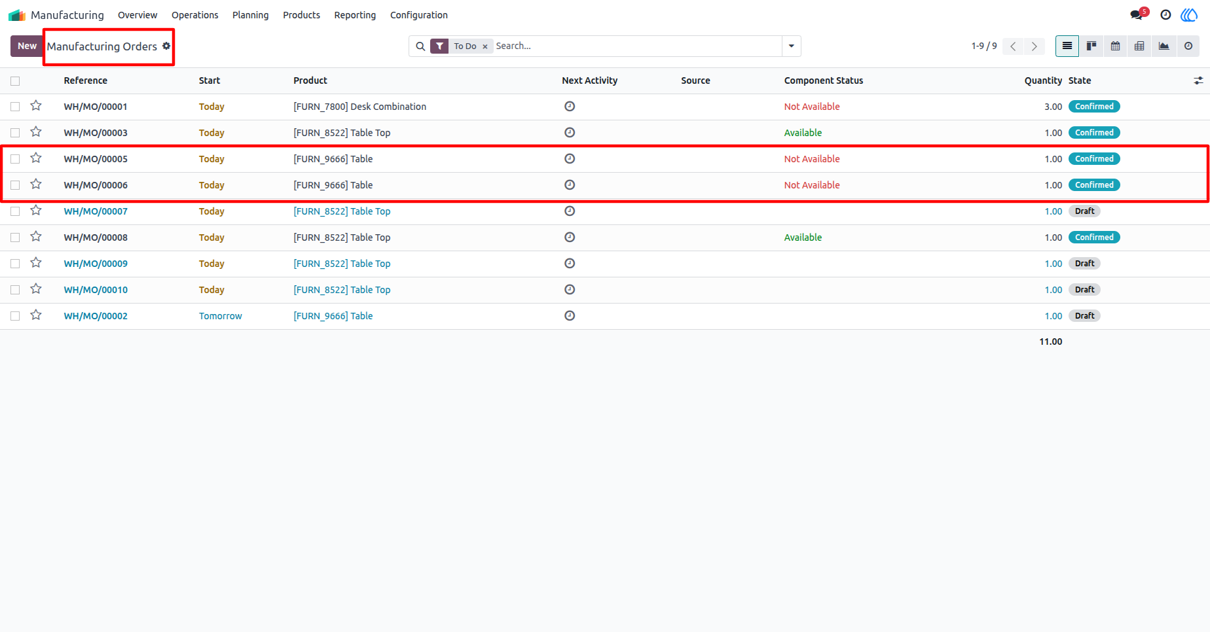Switch to calendar view

click(1116, 46)
